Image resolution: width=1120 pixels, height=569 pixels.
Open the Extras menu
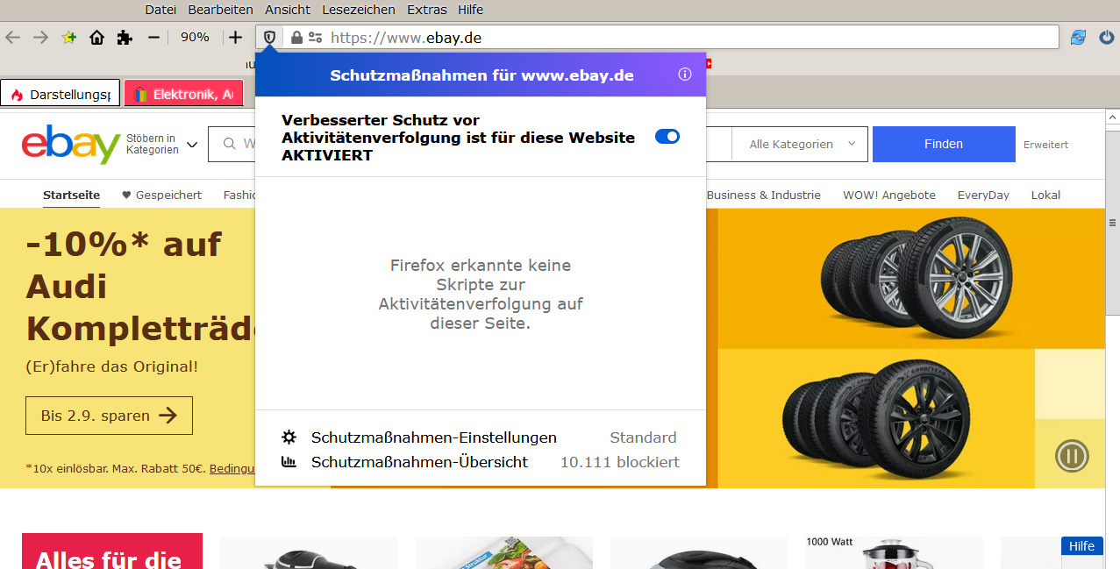(427, 10)
